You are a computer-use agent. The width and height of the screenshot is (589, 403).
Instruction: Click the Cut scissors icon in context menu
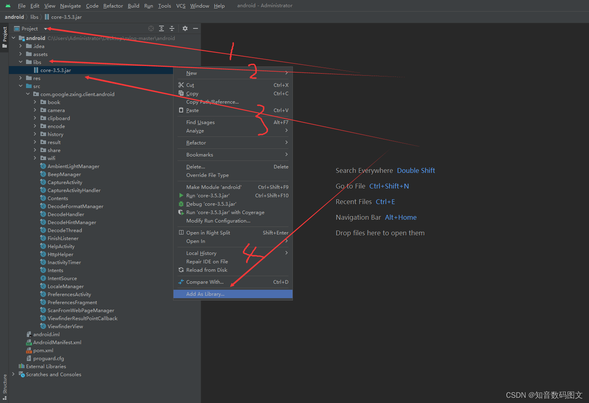click(181, 85)
